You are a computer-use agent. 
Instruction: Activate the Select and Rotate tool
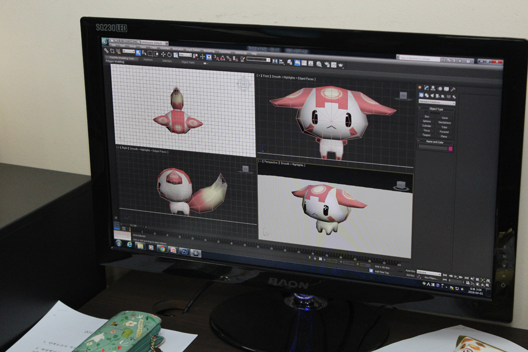point(169,54)
